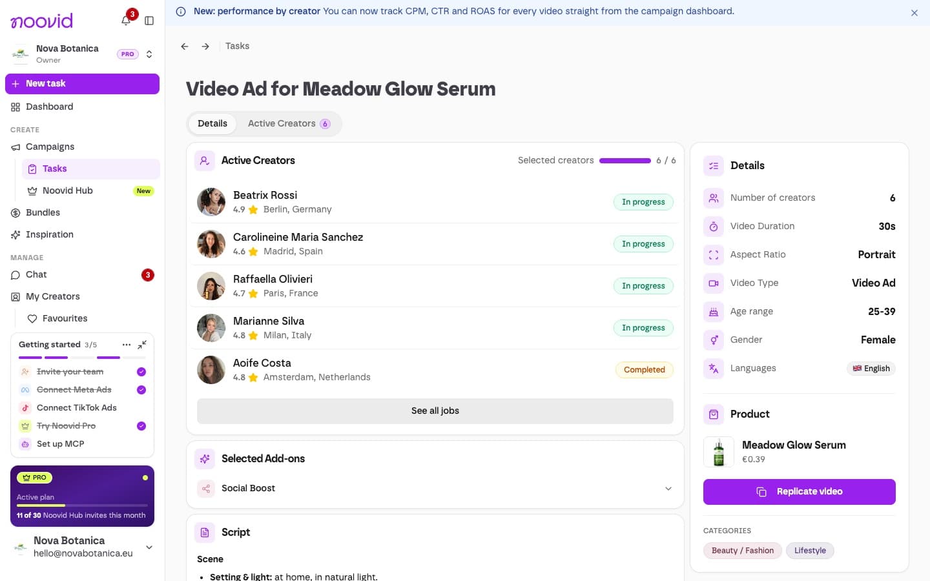Viewport: 930px width, 581px height.
Task: Go back with the left arrow
Action: [185, 46]
